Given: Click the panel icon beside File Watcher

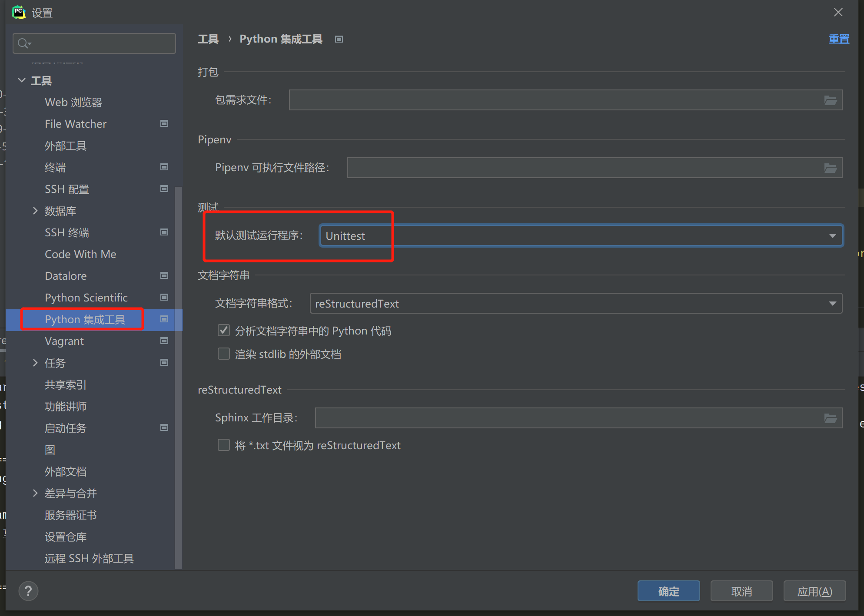Looking at the screenshot, I should pyautogui.click(x=164, y=123).
